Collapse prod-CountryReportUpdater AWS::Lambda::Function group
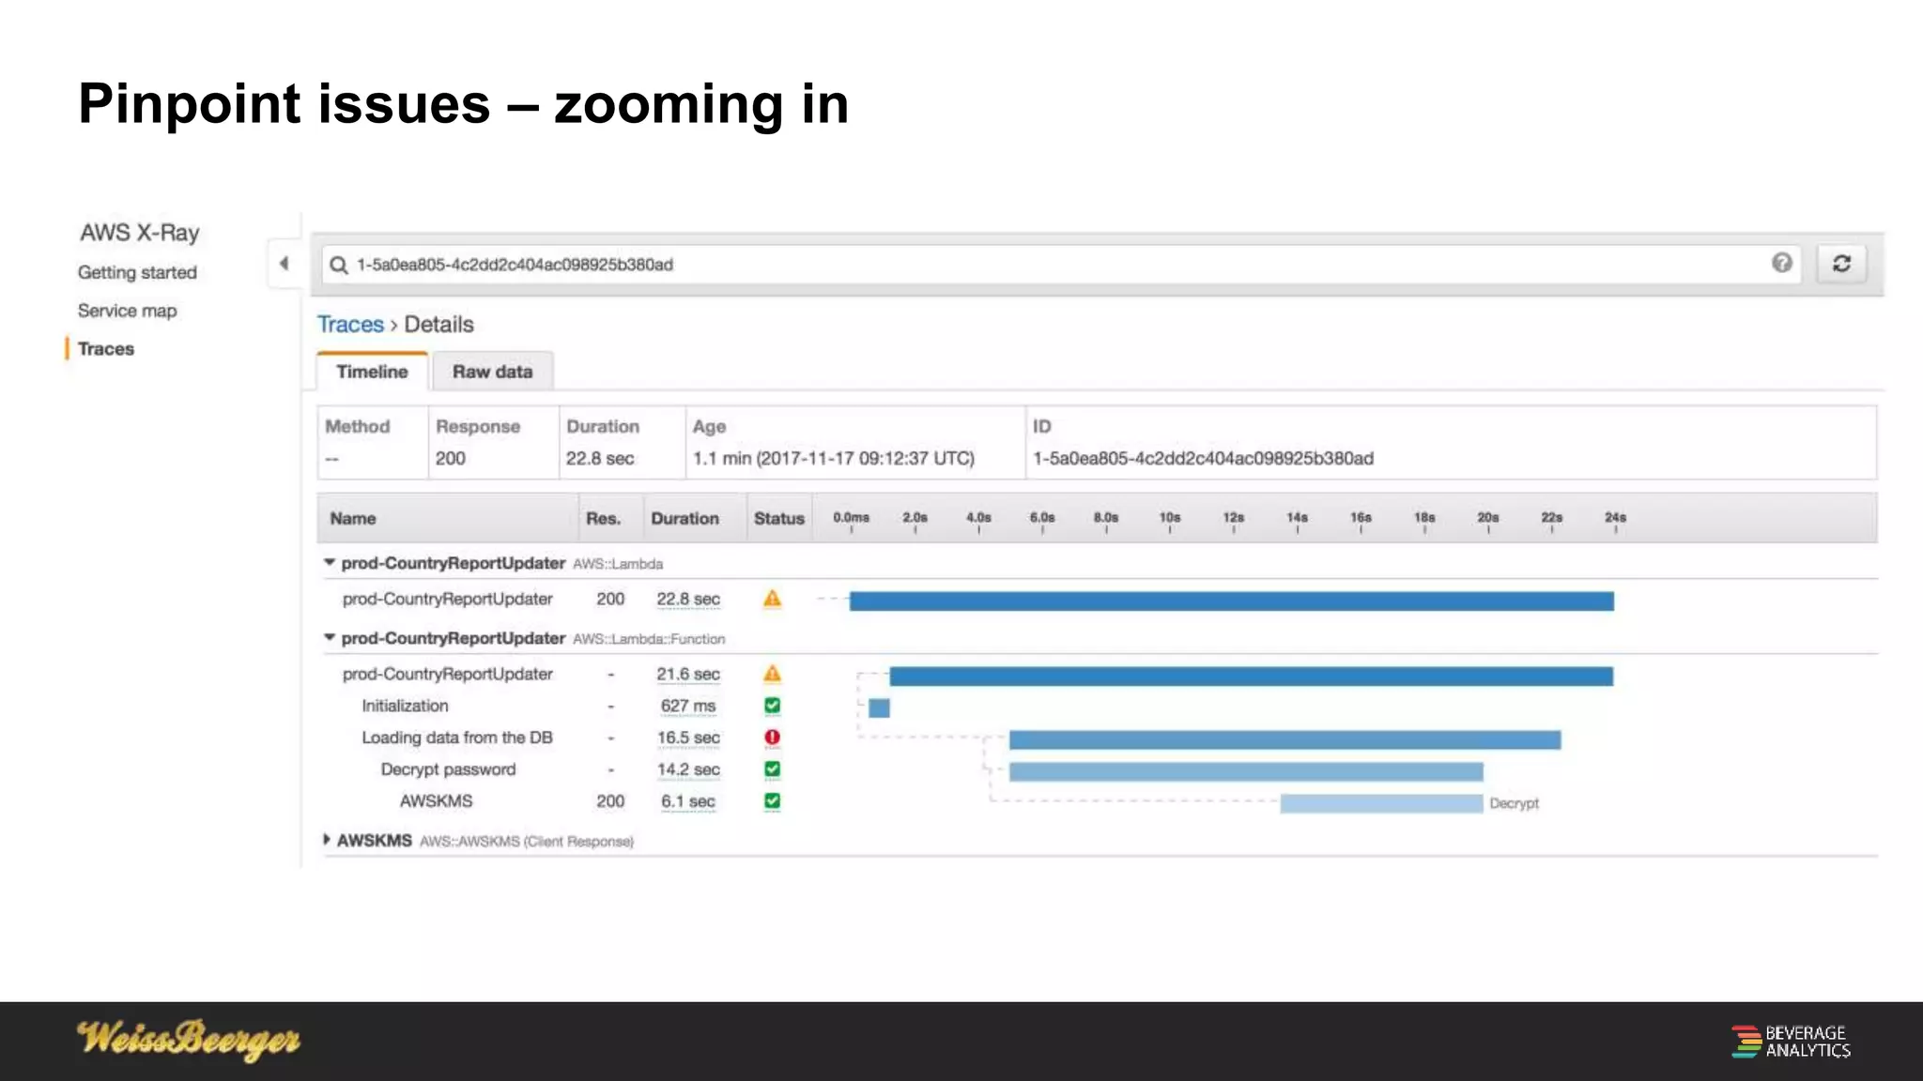1923x1081 pixels. pyautogui.click(x=329, y=638)
